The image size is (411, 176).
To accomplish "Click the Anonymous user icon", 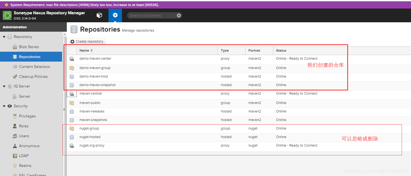I will click(15, 146).
